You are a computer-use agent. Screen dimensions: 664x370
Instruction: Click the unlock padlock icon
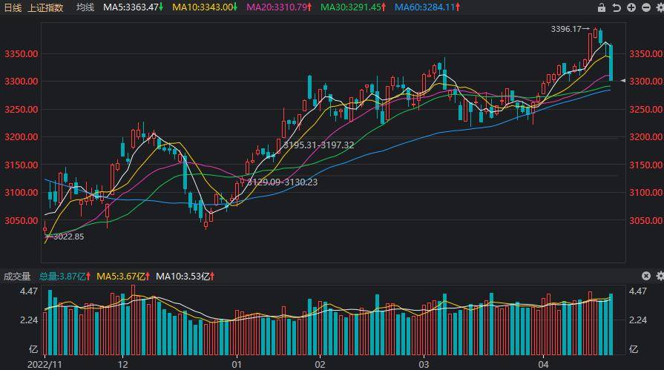click(x=602, y=7)
